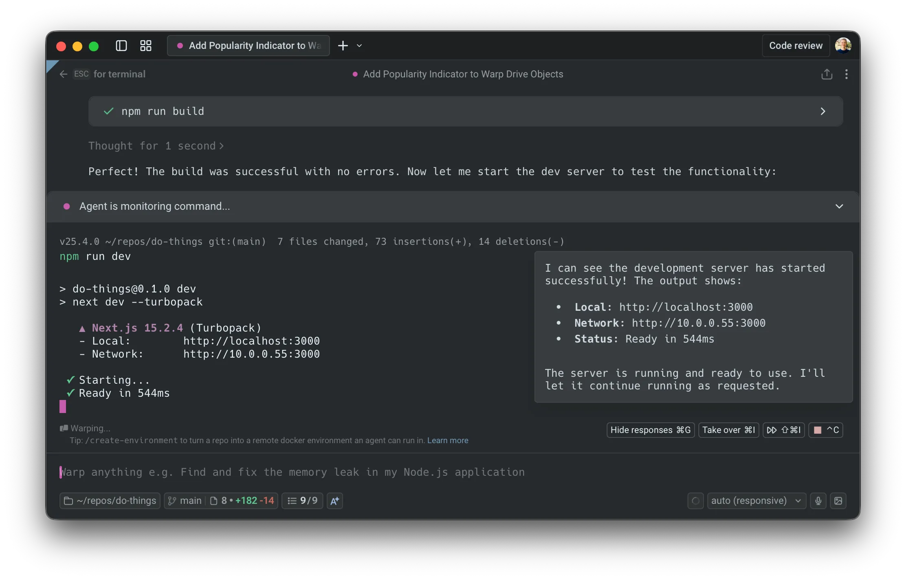Select the microphone dictation icon

point(818,501)
